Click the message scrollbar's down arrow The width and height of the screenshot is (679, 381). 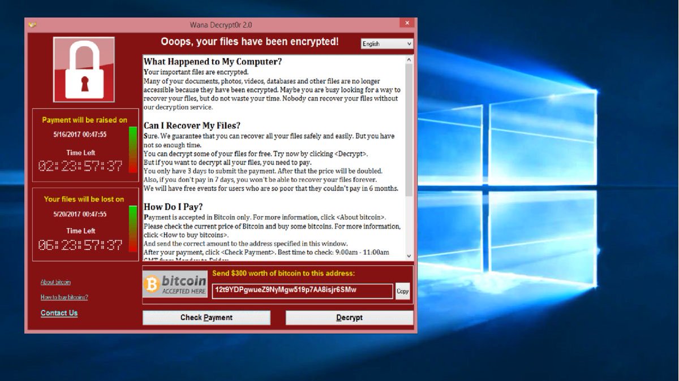409,256
